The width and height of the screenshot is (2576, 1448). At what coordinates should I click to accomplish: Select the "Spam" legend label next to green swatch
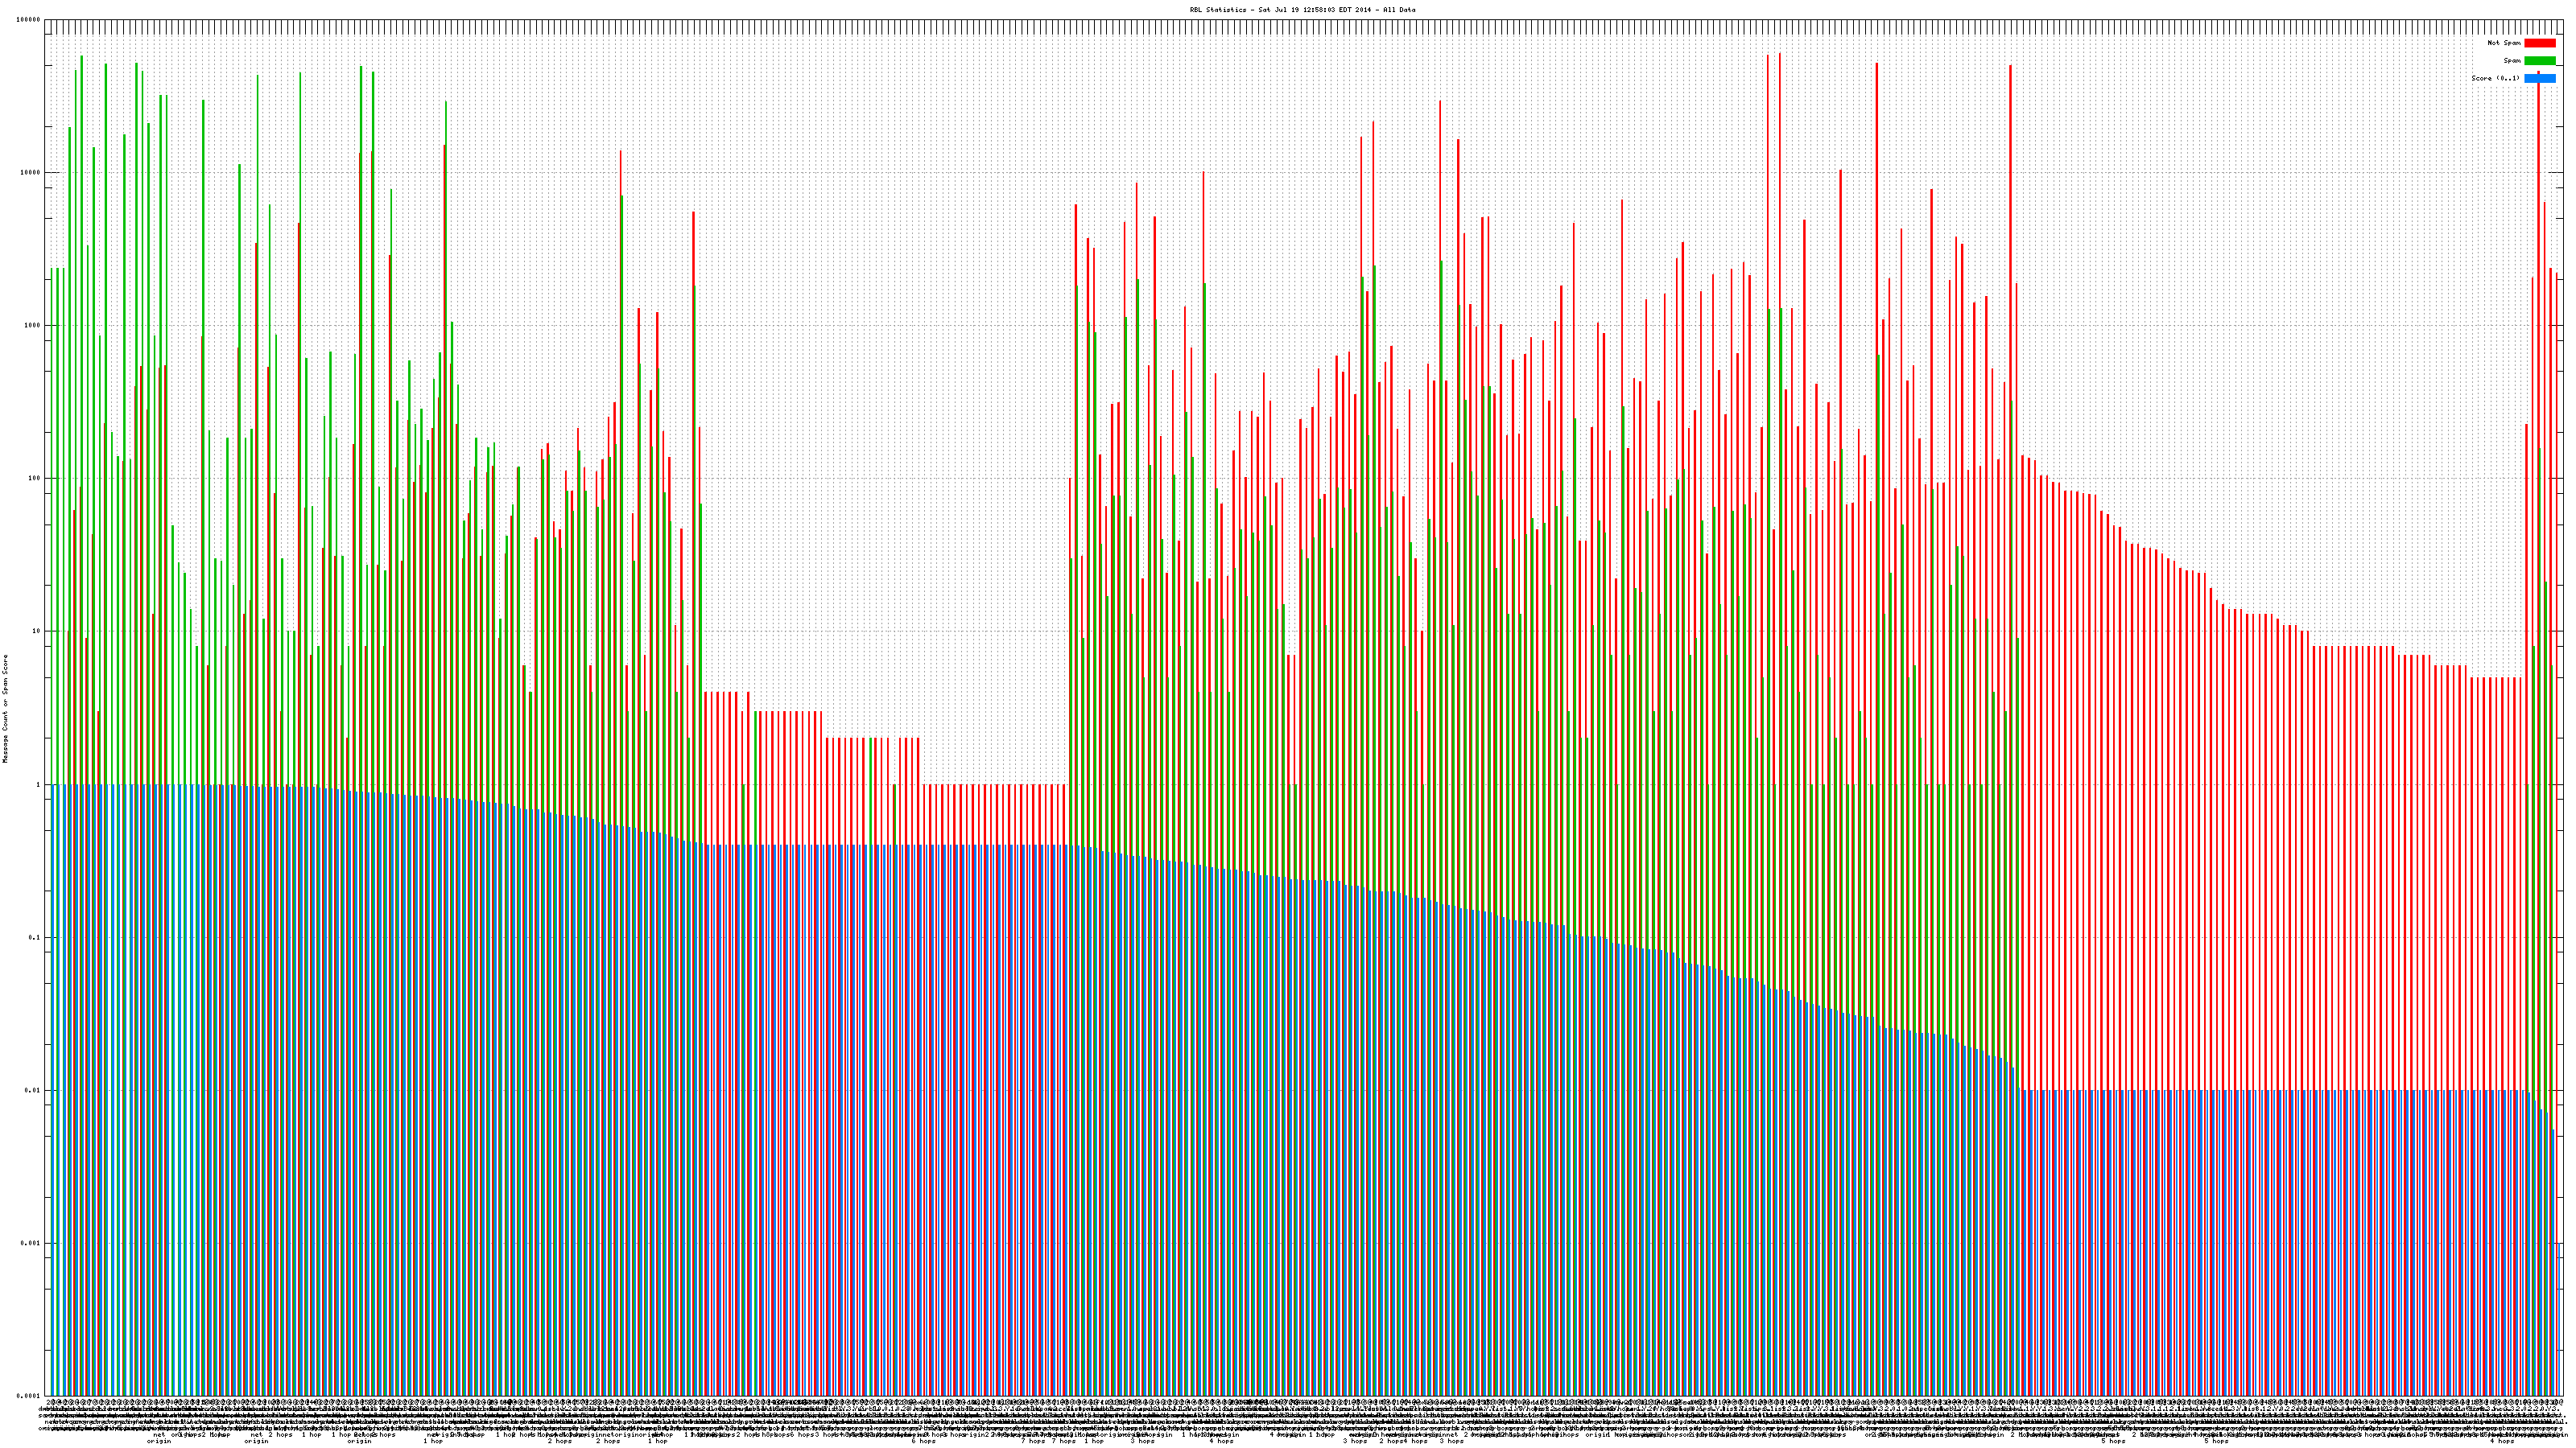(2512, 61)
